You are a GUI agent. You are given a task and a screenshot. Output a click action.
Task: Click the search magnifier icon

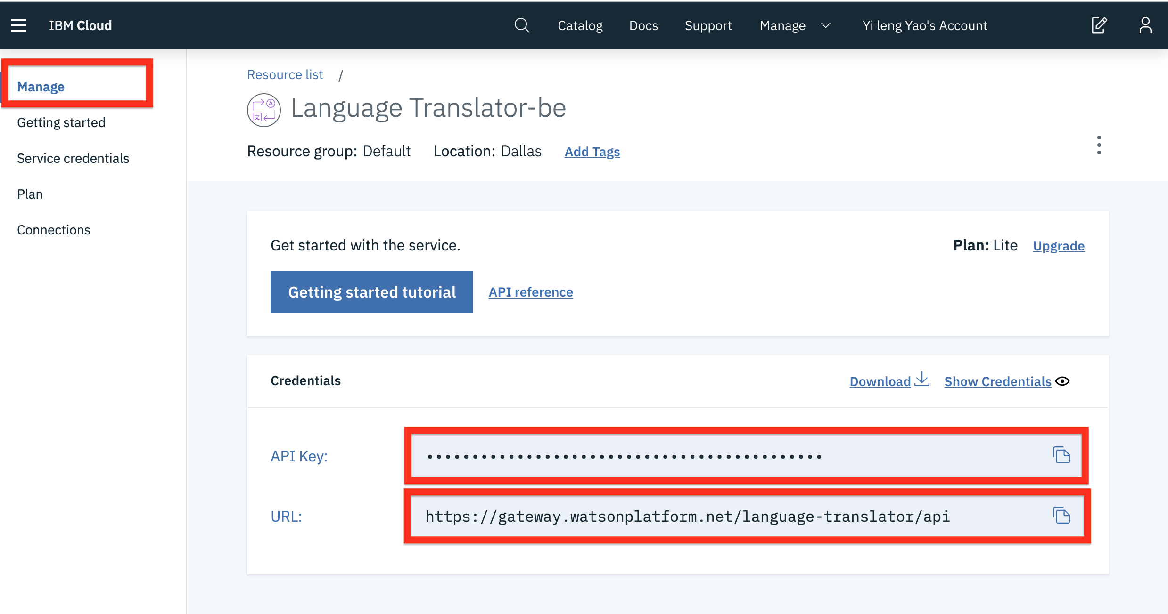point(521,25)
